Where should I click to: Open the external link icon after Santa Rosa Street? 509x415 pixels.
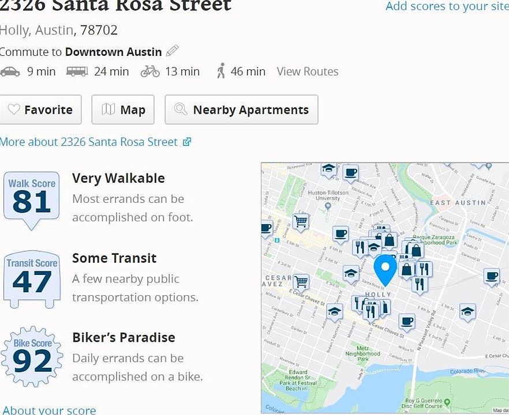(186, 142)
